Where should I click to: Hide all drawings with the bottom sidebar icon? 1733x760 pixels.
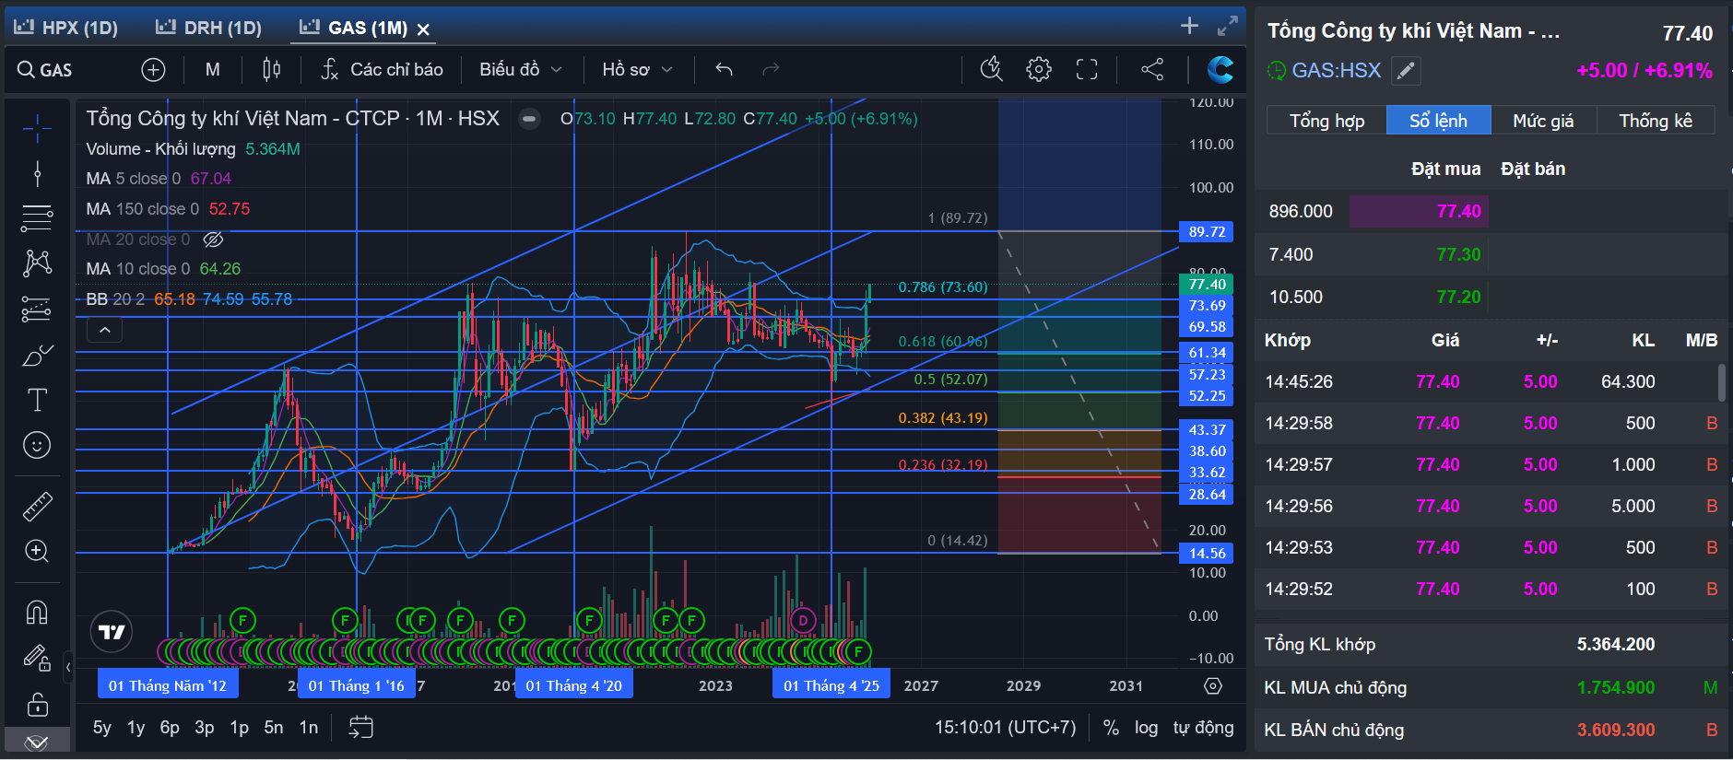tap(37, 742)
